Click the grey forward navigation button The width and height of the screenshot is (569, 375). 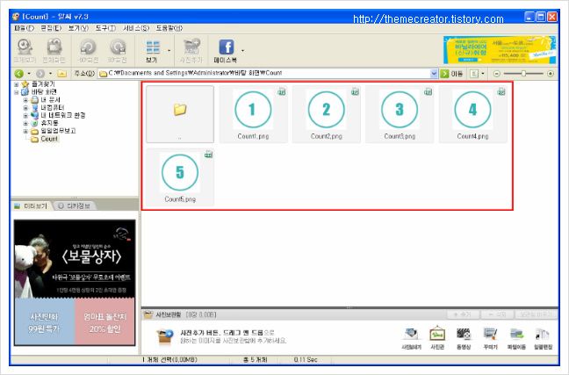(40, 74)
